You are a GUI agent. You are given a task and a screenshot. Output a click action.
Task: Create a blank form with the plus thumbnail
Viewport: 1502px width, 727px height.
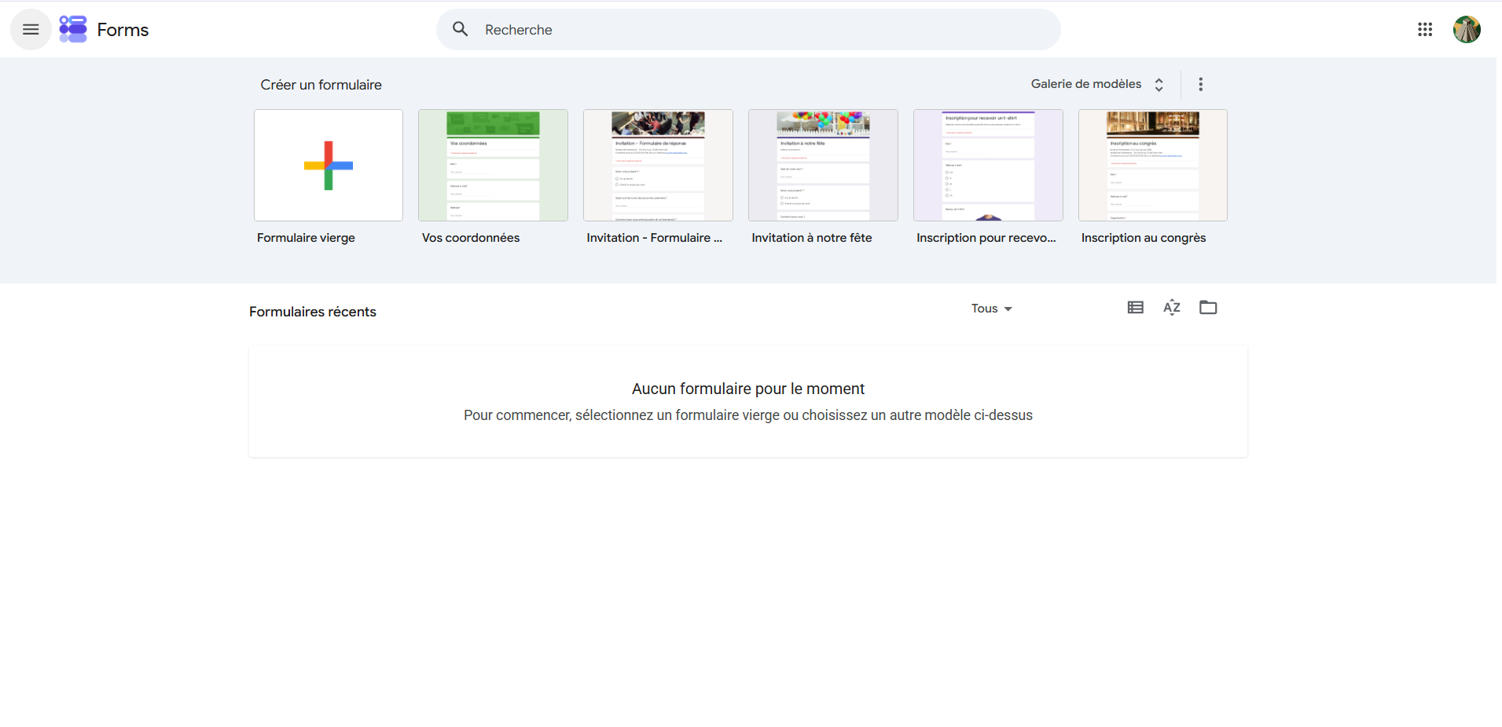point(329,166)
